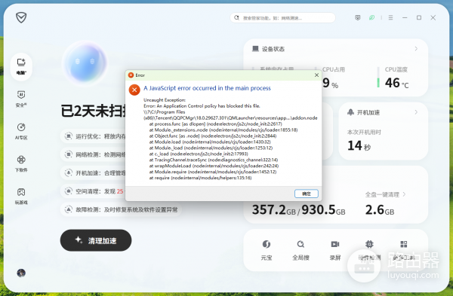Click the red error icon in dialog
This screenshot has height=296, width=453.
point(134,90)
